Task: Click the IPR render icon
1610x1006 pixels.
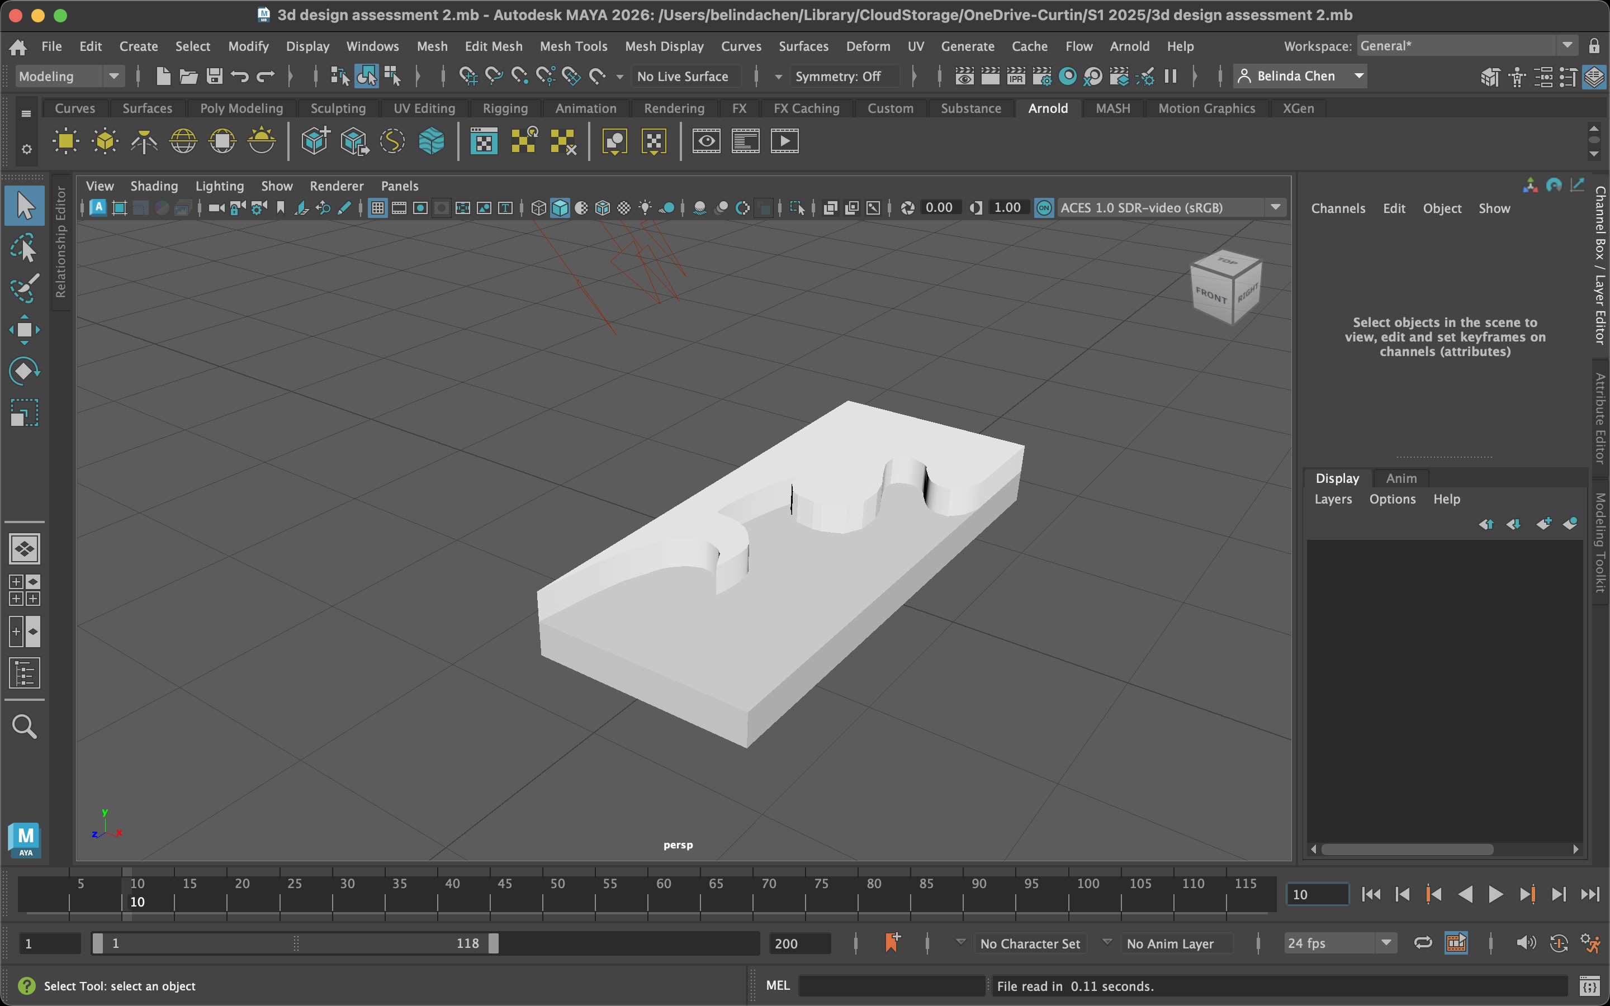Action: tap(1016, 77)
